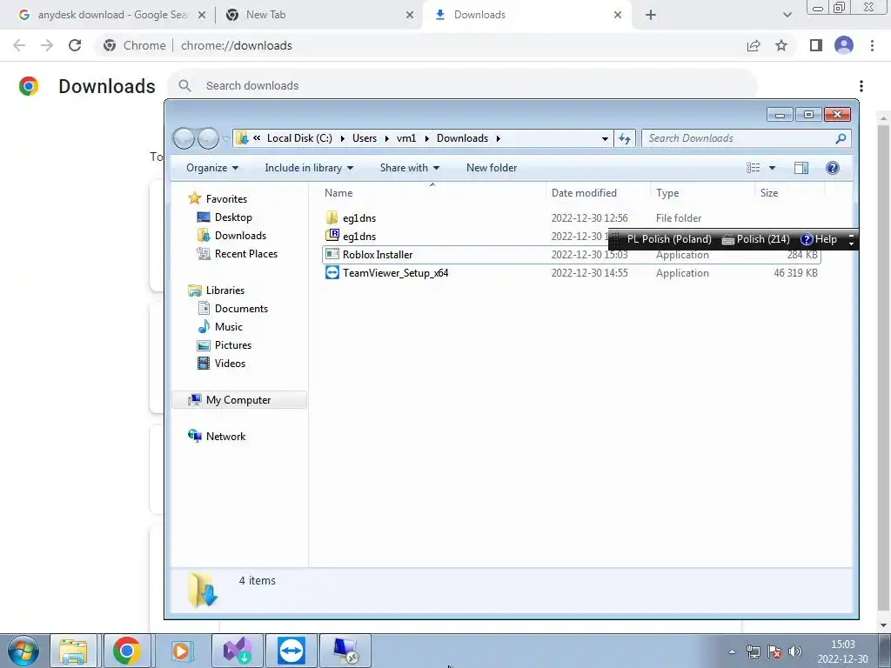Open Chrome profile avatar

tap(844, 45)
